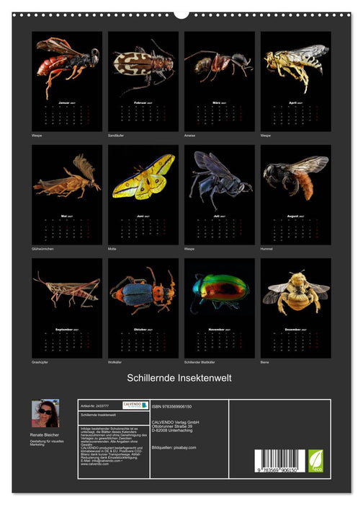Click 'CALVENDO Verlag GmbH' address line

175,422
